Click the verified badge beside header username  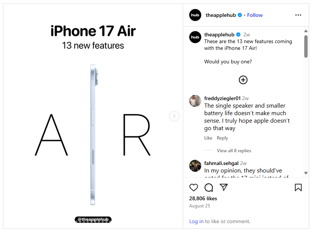tap(240, 15)
